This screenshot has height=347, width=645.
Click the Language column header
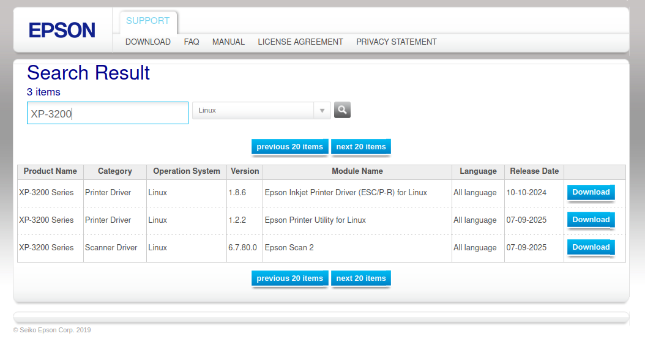tap(478, 171)
